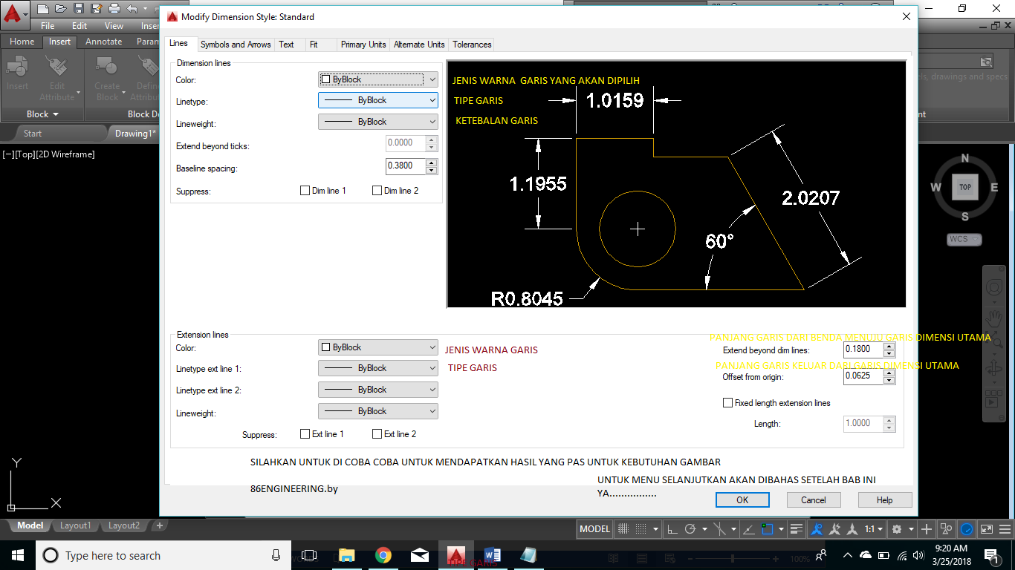Toggle Polar tracking icon in status bar
This screenshot has height=570, width=1015.
point(690,529)
